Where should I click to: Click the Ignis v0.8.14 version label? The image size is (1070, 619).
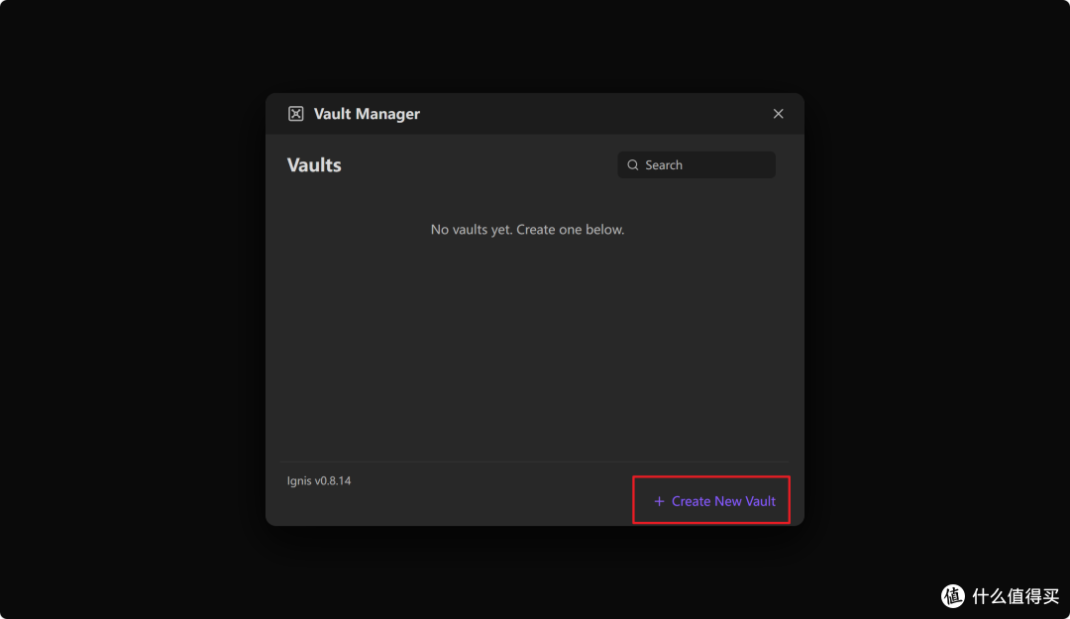click(319, 480)
